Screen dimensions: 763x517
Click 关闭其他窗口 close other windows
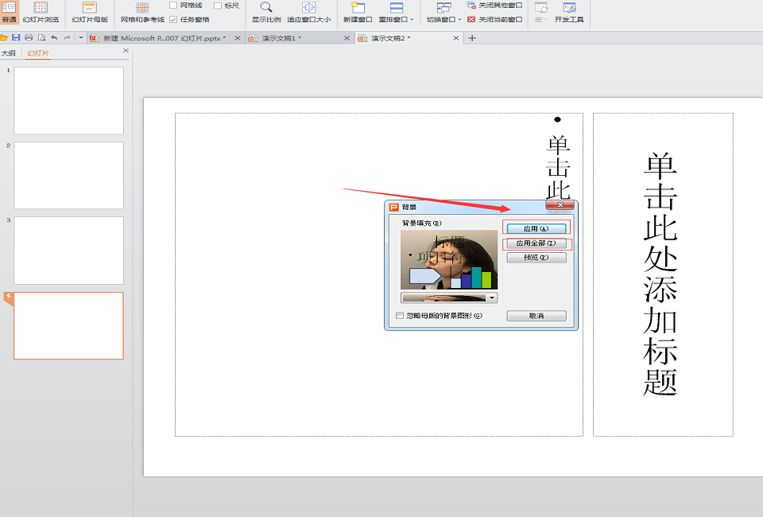coord(494,6)
